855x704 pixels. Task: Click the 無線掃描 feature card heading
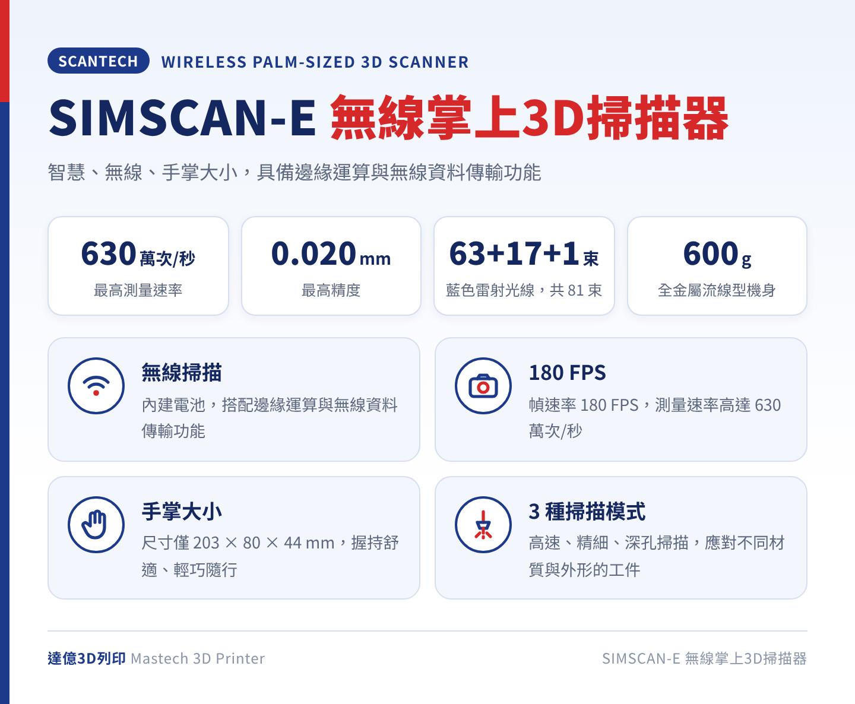(182, 373)
